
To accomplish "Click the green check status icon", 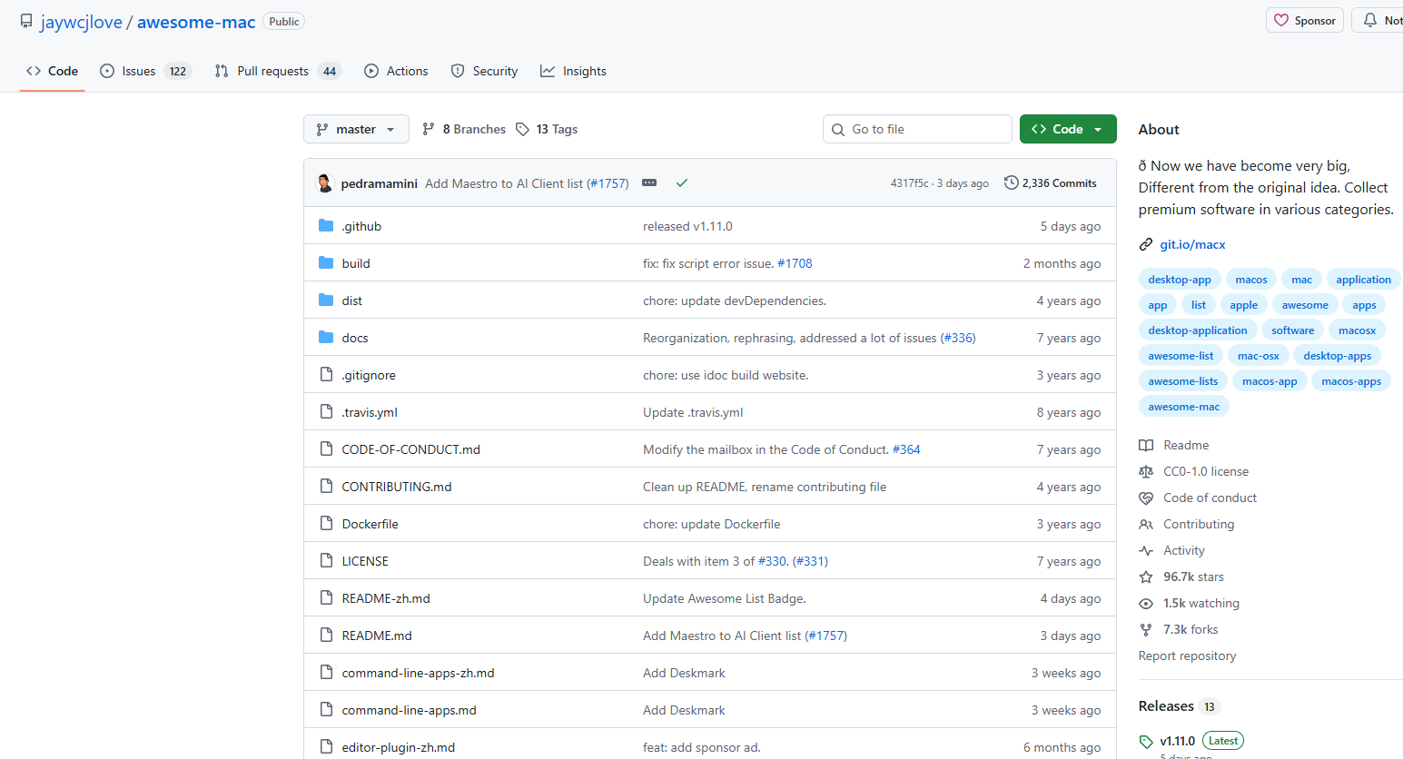I will tap(682, 182).
